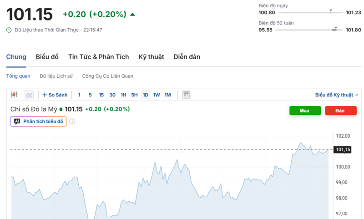Click the info icon beside Phân tích biểu đồ
This screenshot has height=219, width=364.
(x=72, y=121)
